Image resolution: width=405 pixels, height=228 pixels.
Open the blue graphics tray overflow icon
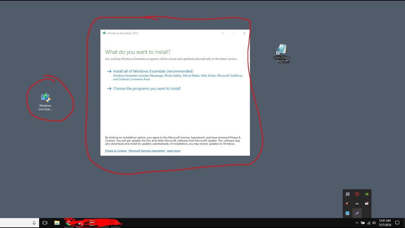click(347, 213)
